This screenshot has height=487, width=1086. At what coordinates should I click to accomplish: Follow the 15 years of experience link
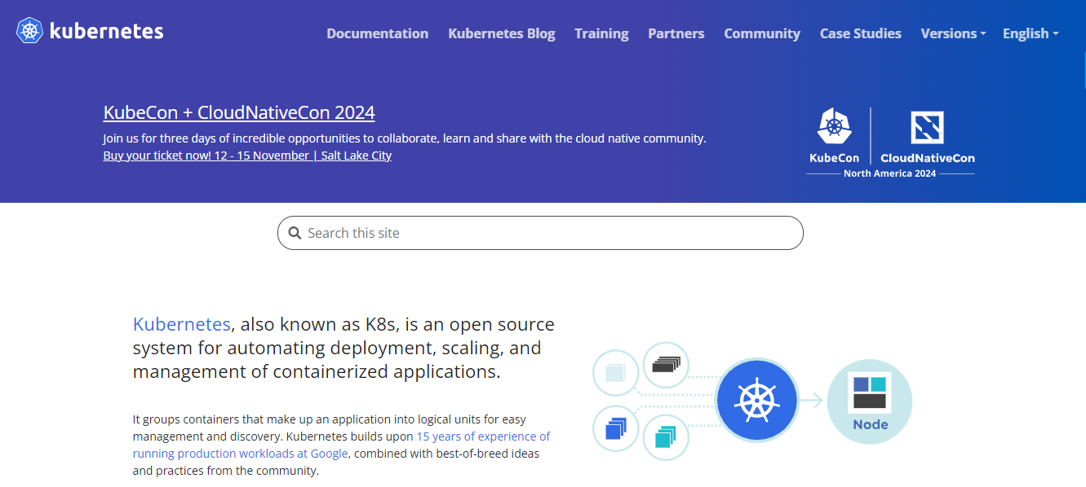pyautogui.click(x=483, y=437)
